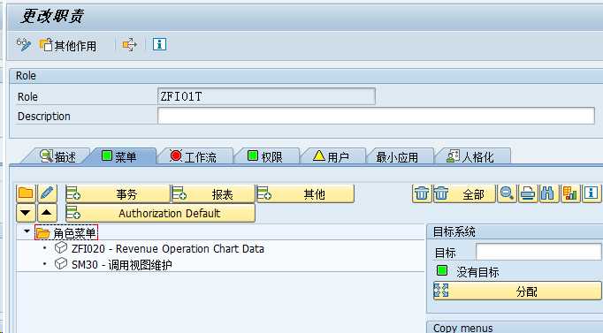This screenshot has height=333, width=603.
Task: Click the printer icon
Action: 528,193
